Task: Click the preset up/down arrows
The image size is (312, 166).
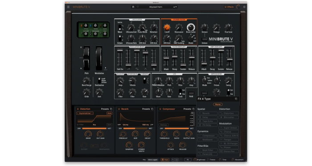Action: (x=175, y=7)
